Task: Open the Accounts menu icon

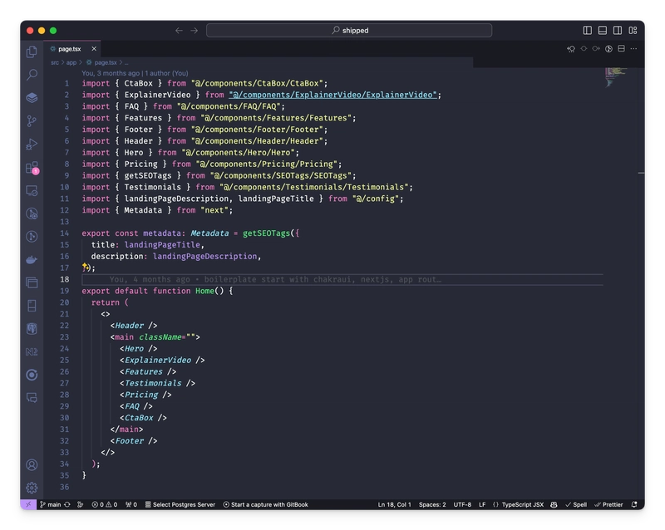Action: tap(32, 464)
